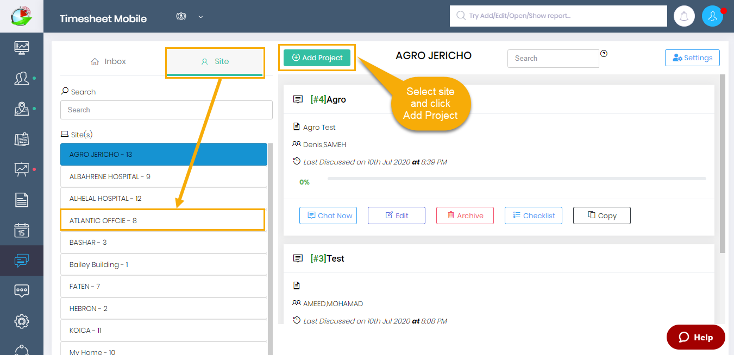Select site ALBAHRENE HOSPITAL - 9

pos(164,176)
